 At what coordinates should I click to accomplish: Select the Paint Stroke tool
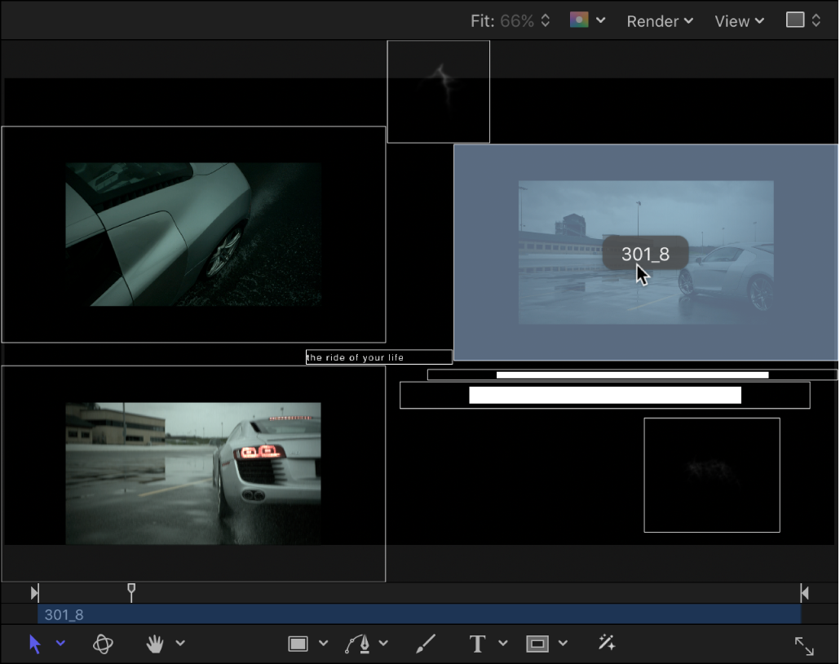(425, 644)
